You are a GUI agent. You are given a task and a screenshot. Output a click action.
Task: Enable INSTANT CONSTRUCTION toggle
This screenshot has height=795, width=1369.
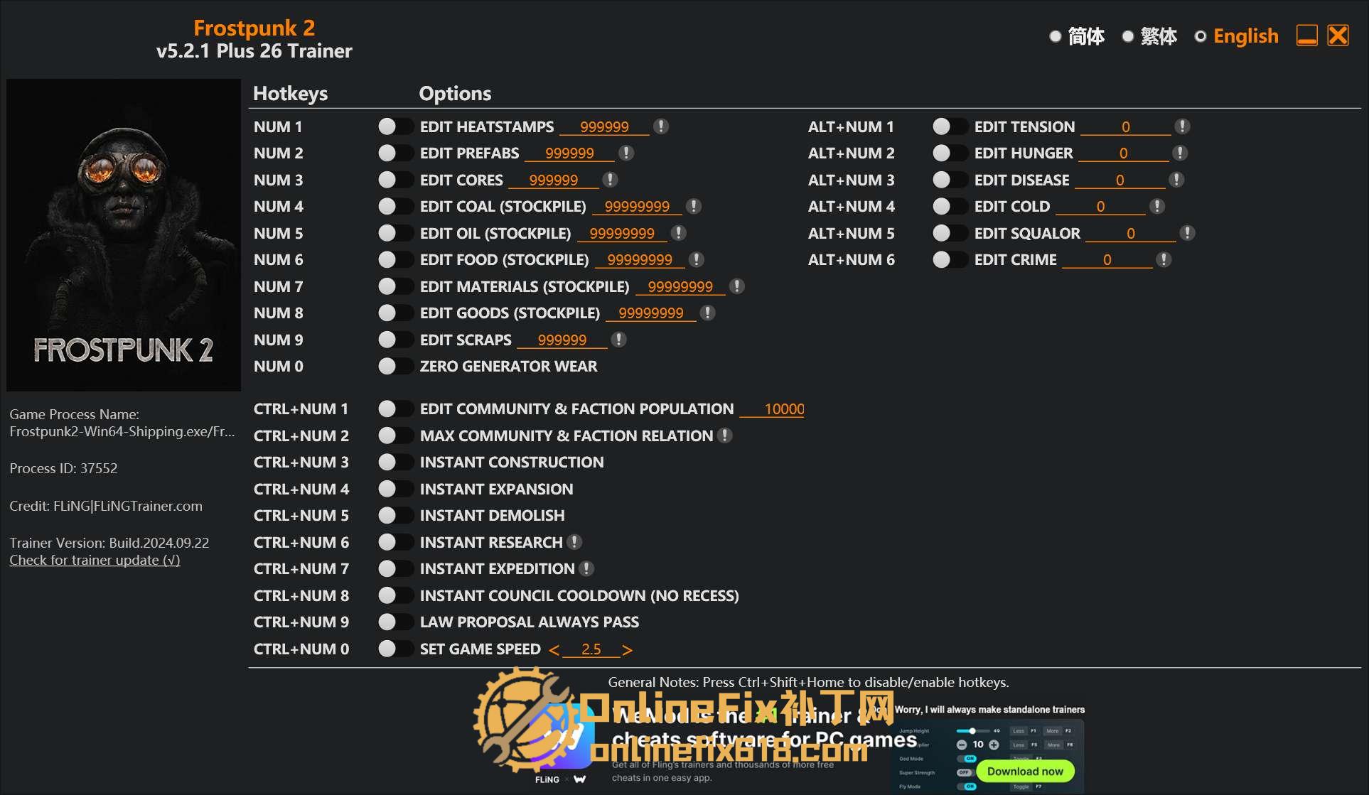coord(395,462)
